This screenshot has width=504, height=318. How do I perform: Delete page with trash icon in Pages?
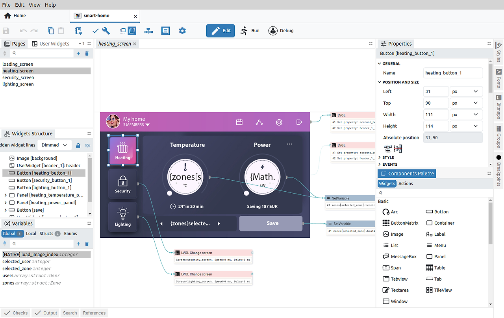pyautogui.click(x=87, y=54)
